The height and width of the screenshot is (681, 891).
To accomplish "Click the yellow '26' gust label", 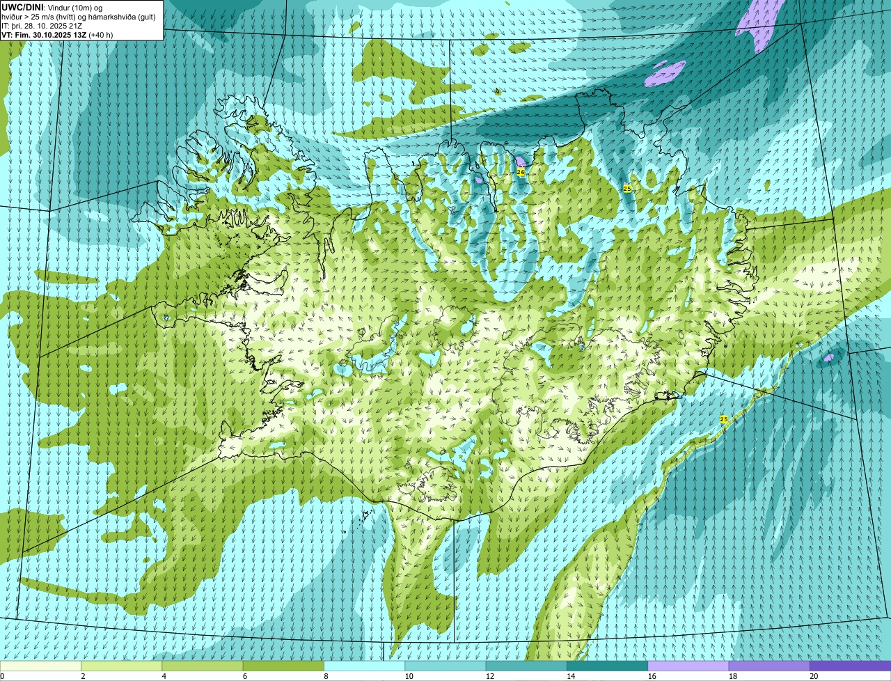I will coord(521,172).
